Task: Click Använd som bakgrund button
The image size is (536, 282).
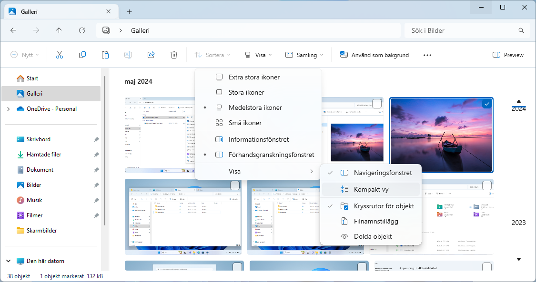Action: [x=374, y=55]
